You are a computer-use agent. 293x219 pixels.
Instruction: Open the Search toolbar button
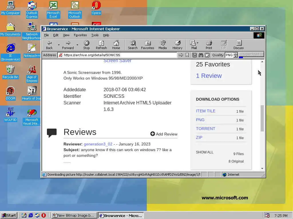pos(133,45)
